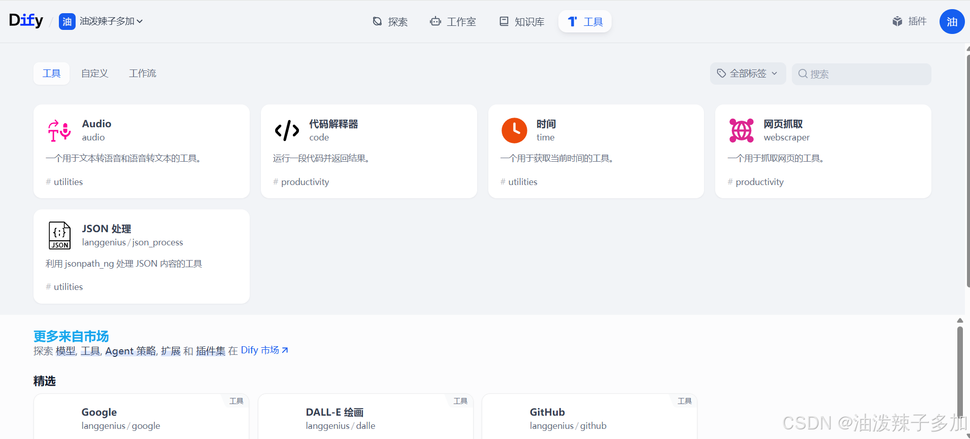This screenshot has height=439, width=970.
Task: Switch to the 知识库 tab
Action: 522,21
